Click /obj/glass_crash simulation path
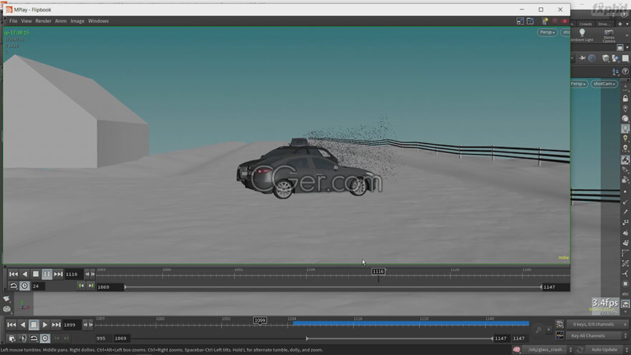Screen dimensions: 631x355 pyautogui.click(x=546, y=350)
